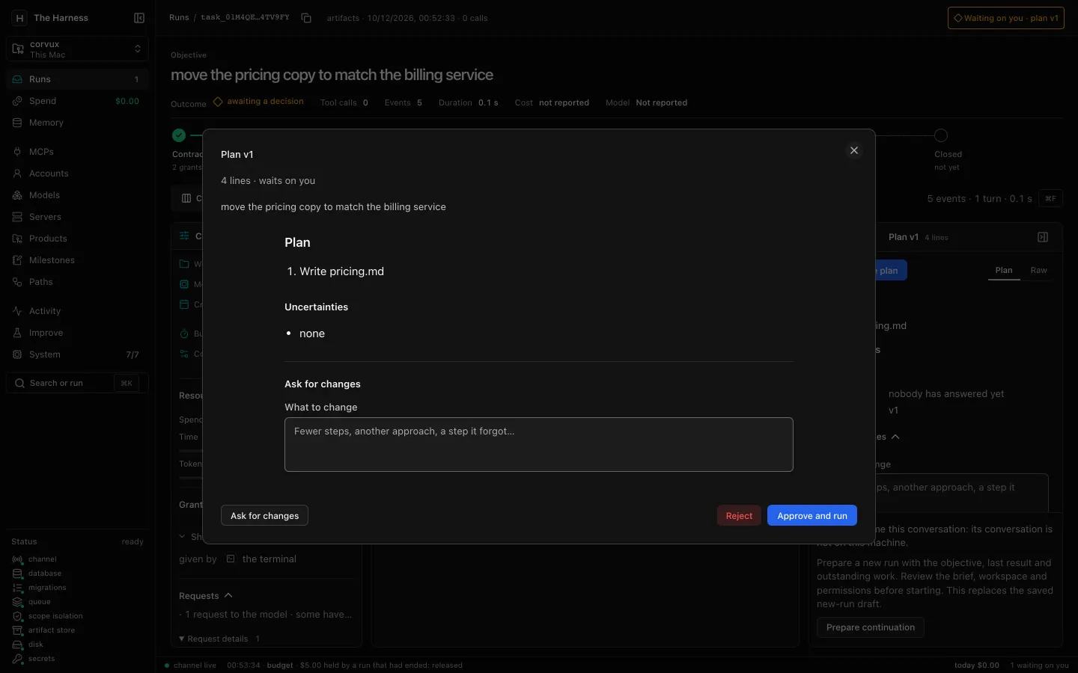Copy the task ID with the copy icon

coord(306,18)
